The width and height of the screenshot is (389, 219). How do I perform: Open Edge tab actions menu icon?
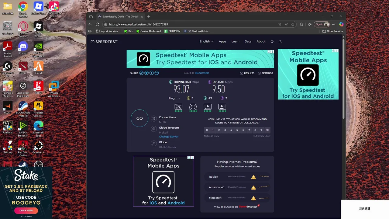[91, 16]
